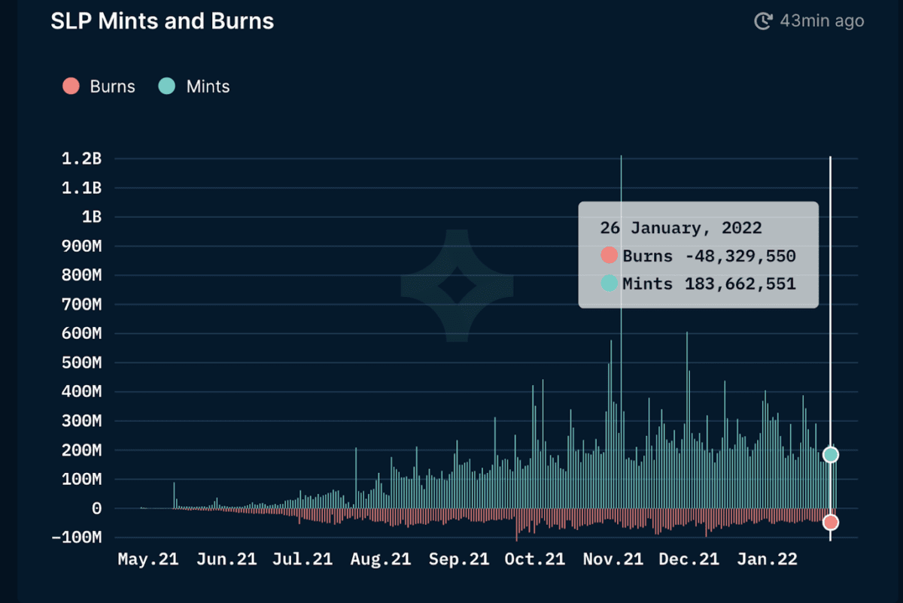903x603 pixels.
Task: Click tooltip date '26 January, 2022'
Action: click(x=681, y=228)
